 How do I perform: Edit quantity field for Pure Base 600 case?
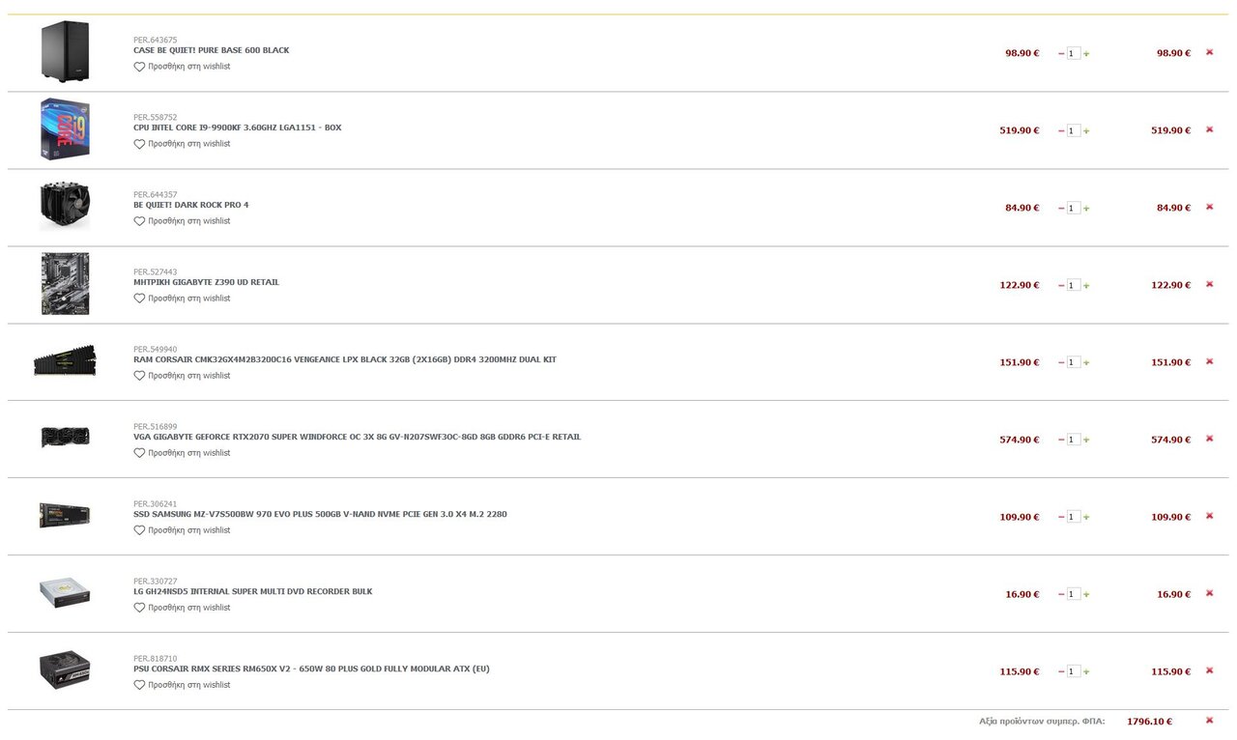tap(1074, 54)
